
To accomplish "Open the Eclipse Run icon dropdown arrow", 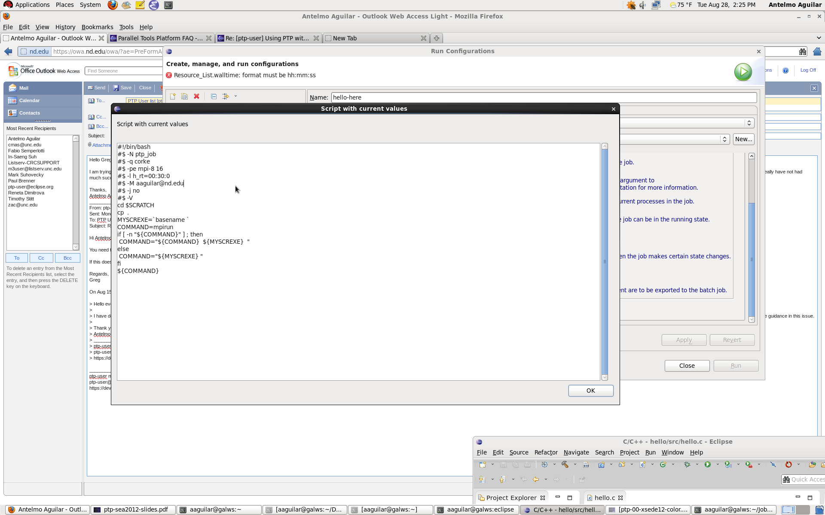I will point(718,464).
